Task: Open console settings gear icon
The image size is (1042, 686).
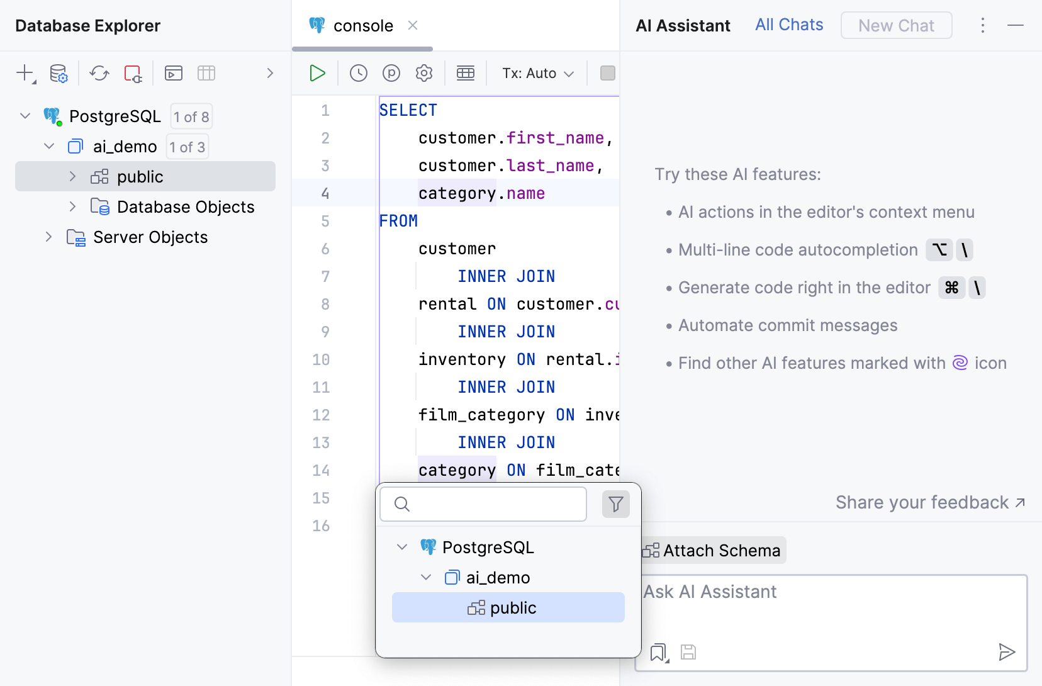Action: tap(424, 74)
